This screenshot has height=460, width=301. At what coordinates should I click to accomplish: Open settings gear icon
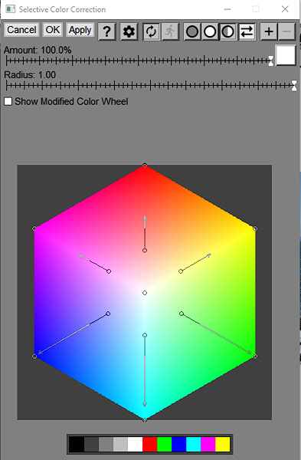(129, 31)
